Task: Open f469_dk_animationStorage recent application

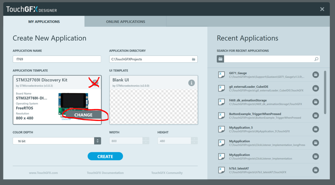Action: click(x=268, y=102)
